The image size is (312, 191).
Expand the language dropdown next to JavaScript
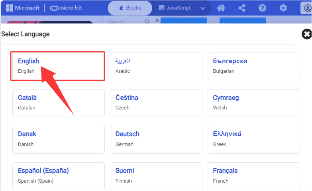click(x=203, y=8)
